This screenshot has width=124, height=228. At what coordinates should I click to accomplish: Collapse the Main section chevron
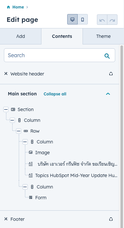tap(108, 94)
